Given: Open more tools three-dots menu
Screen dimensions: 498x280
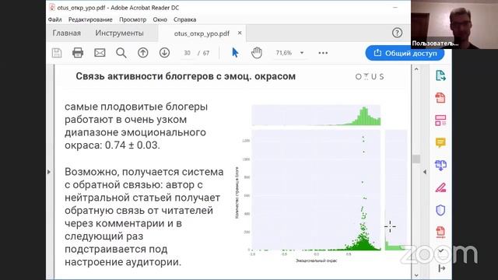Looking at the screenshot, I should pos(323,53).
